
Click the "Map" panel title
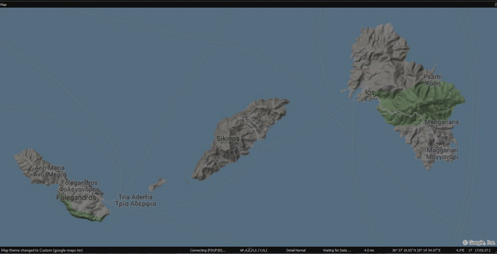(3, 5)
